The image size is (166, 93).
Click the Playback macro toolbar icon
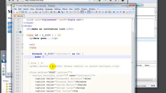(103, 12)
